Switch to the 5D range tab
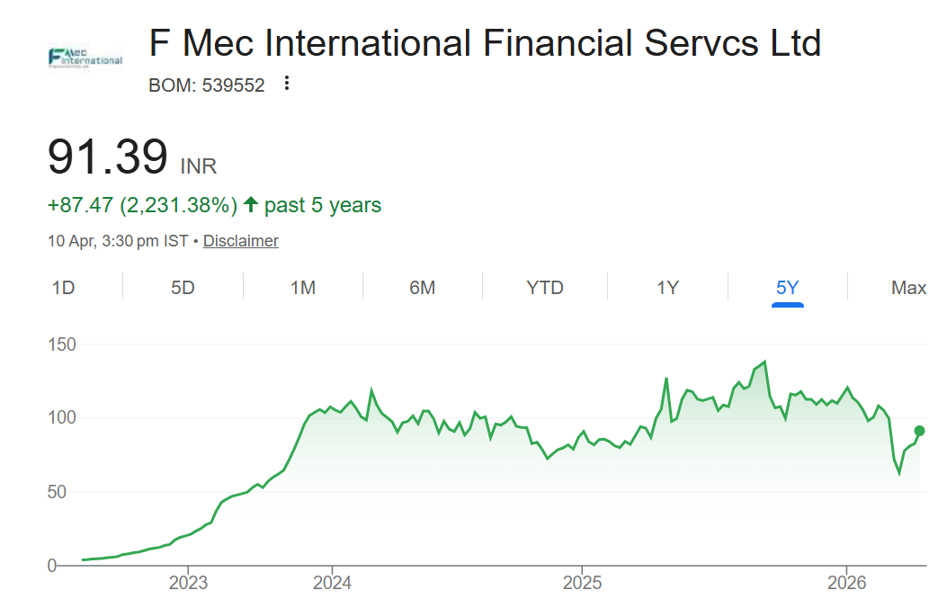 click(x=183, y=288)
